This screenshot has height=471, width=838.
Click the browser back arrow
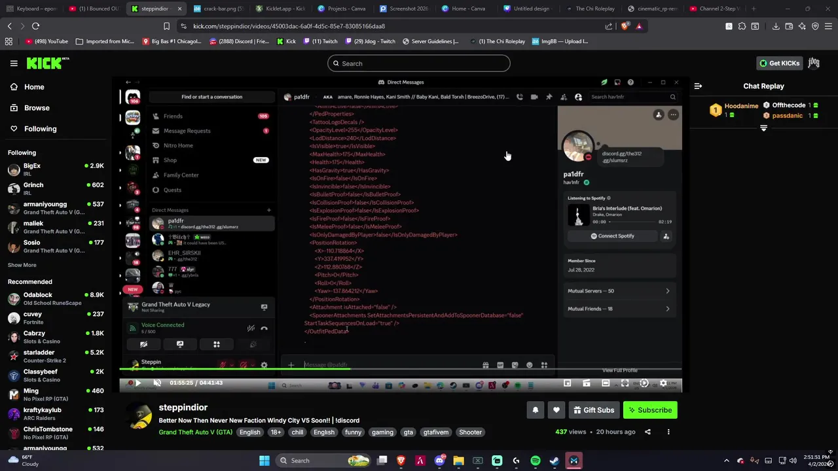9,26
